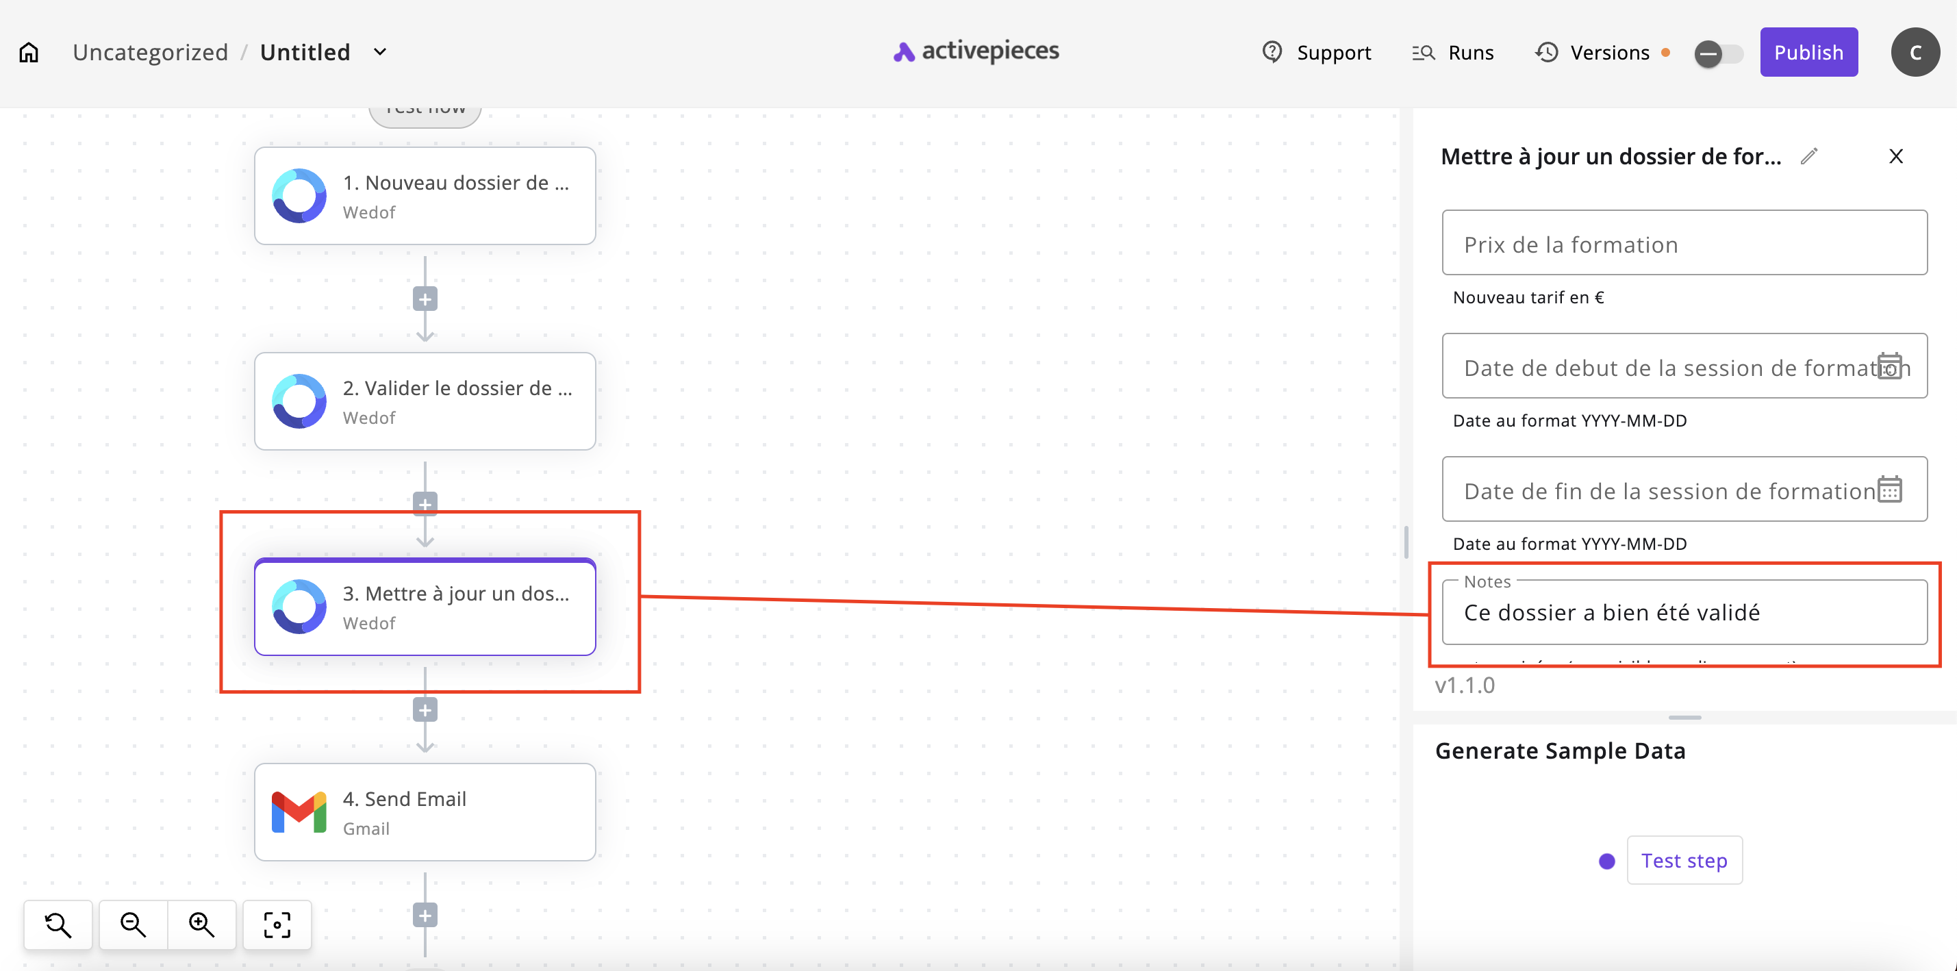Open calendar picker for session end date
Image resolution: width=1957 pixels, height=971 pixels.
[x=1889, y=490]
